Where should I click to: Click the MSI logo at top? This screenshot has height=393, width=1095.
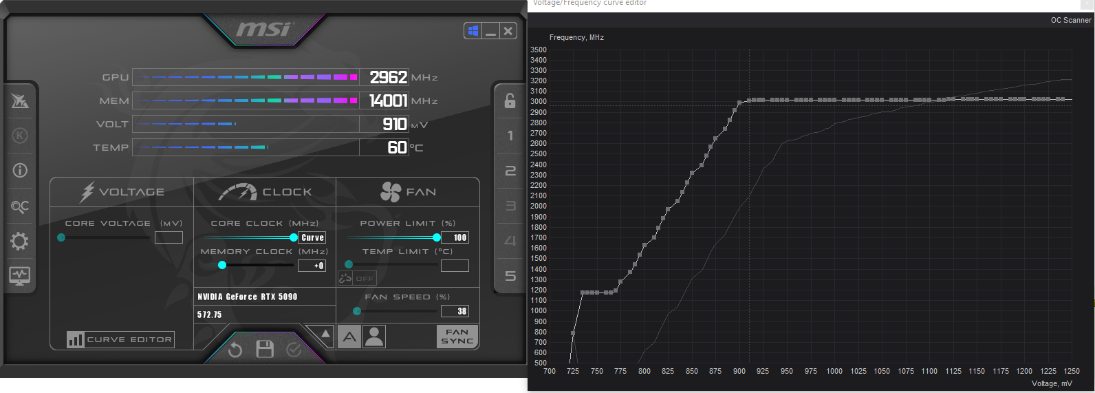pyautogui.click(x=264, y=29)
